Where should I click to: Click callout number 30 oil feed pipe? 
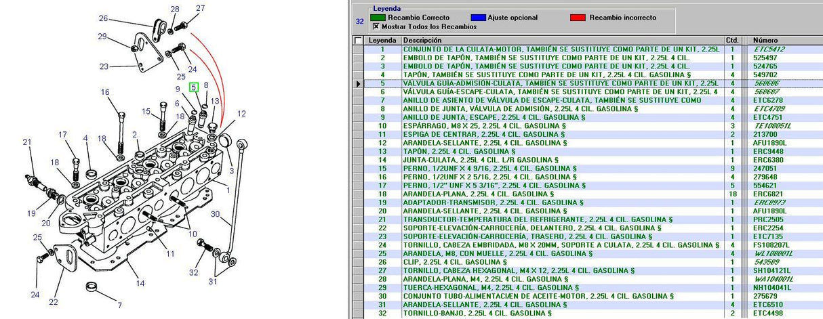point(215,215)
